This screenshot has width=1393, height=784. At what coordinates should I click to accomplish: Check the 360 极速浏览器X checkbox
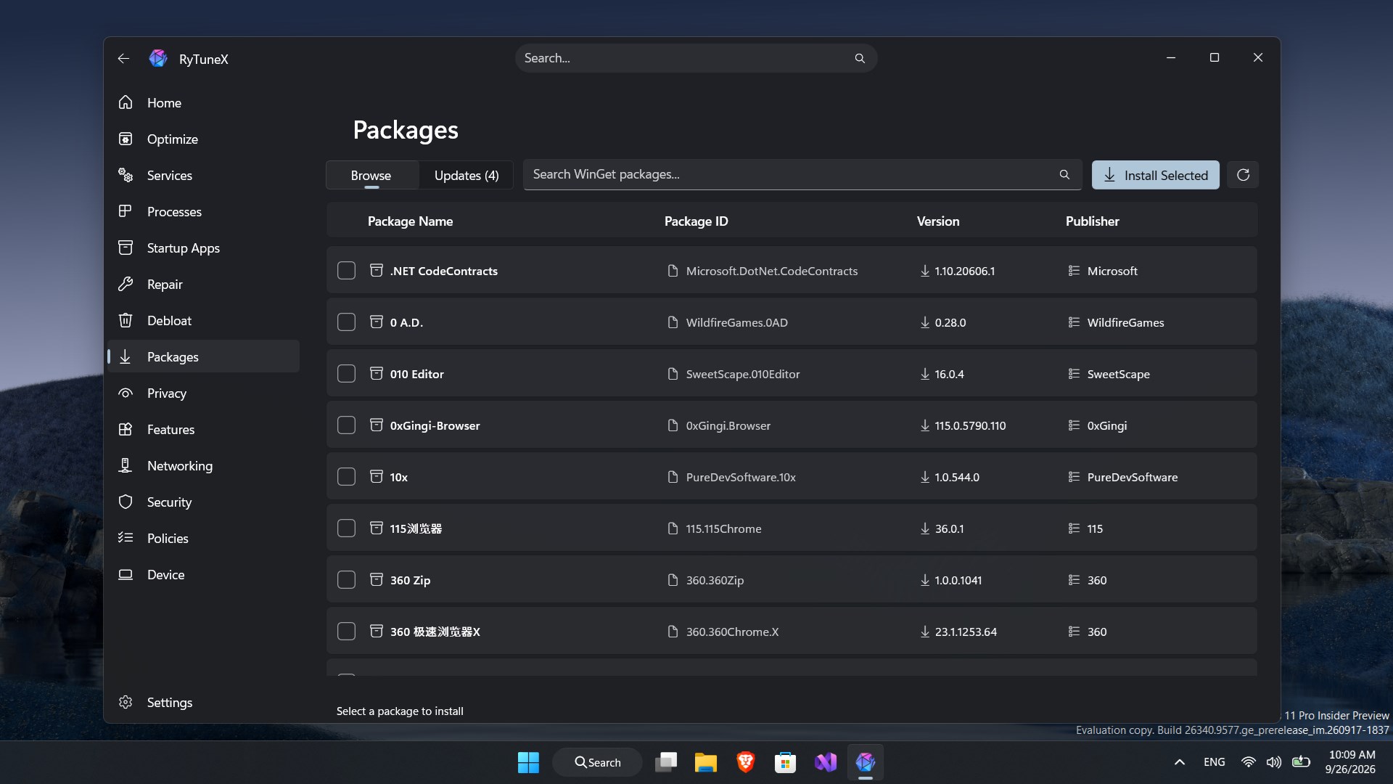click(x=346, y=631)
